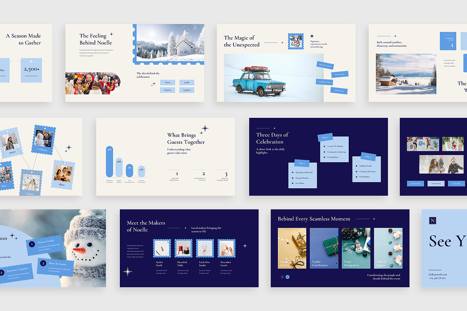Click the 28% bar in the chart
Viewport: 467px width, 311px height.
[x=119, y=168]
